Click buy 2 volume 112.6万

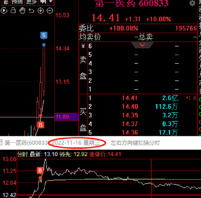[x=166, y=106]
